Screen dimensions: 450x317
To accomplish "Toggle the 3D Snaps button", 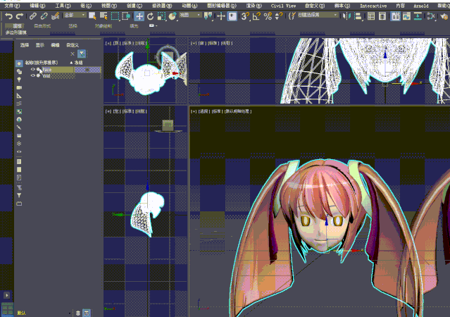I will (245, 16).
